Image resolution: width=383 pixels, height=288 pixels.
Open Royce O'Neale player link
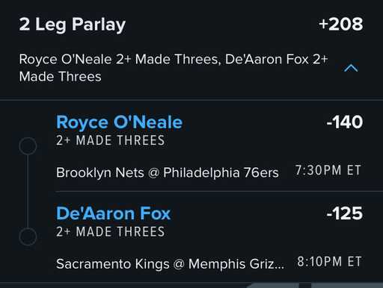click(119, 122)
